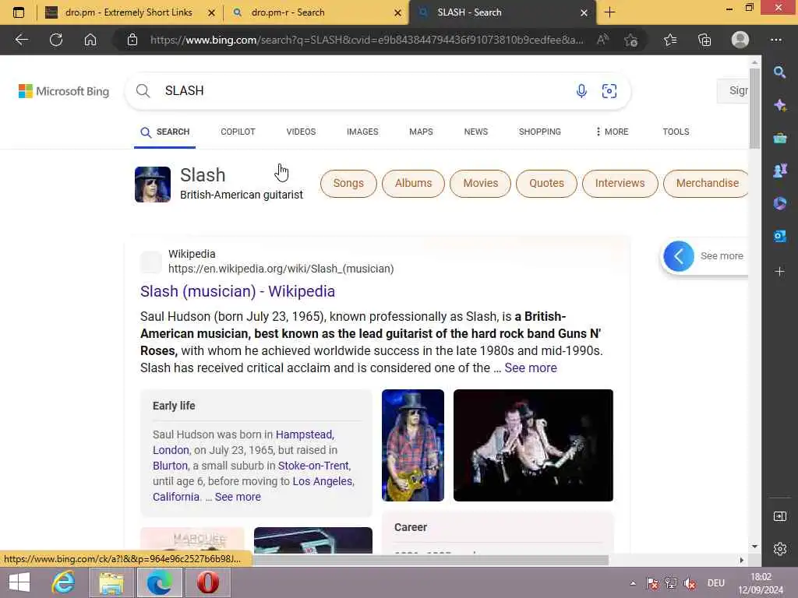Open Opera browser from taskbar
Viewport: 798px width, 598px height.
207,582
